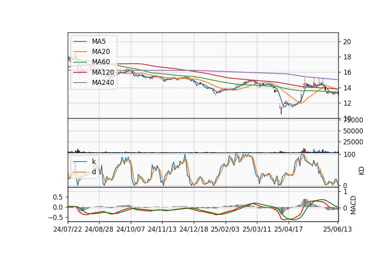Click the MACD left axis value 0.5

click(x=58, y=197)
